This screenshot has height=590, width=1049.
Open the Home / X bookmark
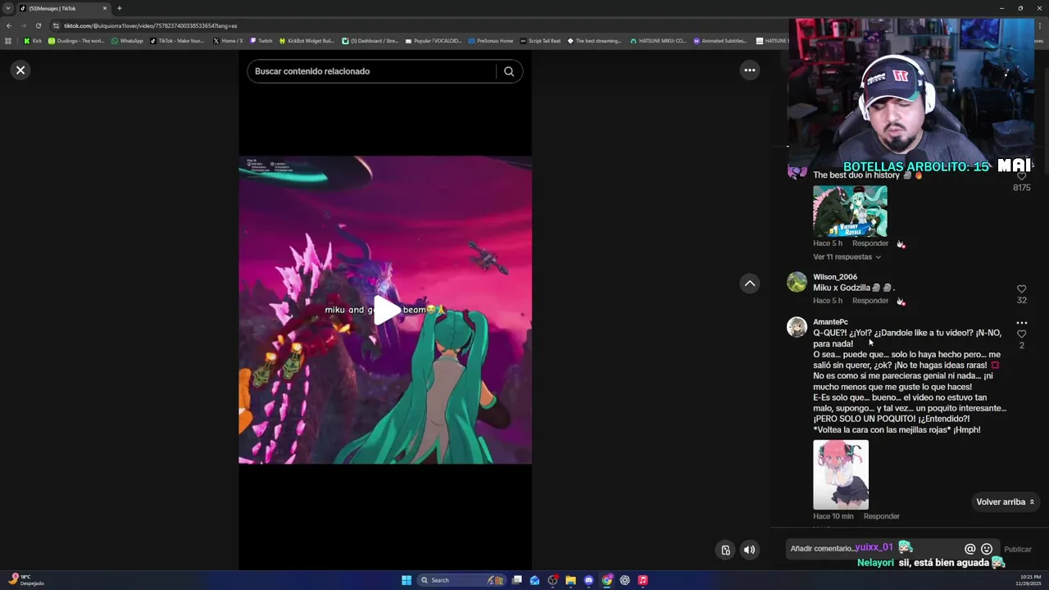(227, 40)
